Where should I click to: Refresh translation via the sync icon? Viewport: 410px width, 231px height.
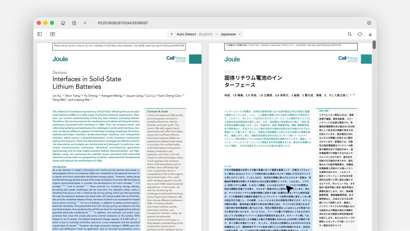(x=360, y=34)
